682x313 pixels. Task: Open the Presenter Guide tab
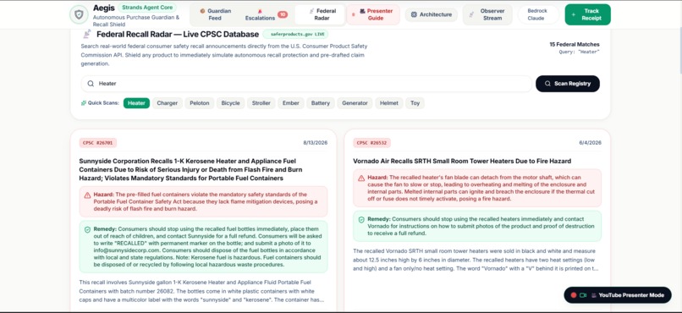point(372,14)
